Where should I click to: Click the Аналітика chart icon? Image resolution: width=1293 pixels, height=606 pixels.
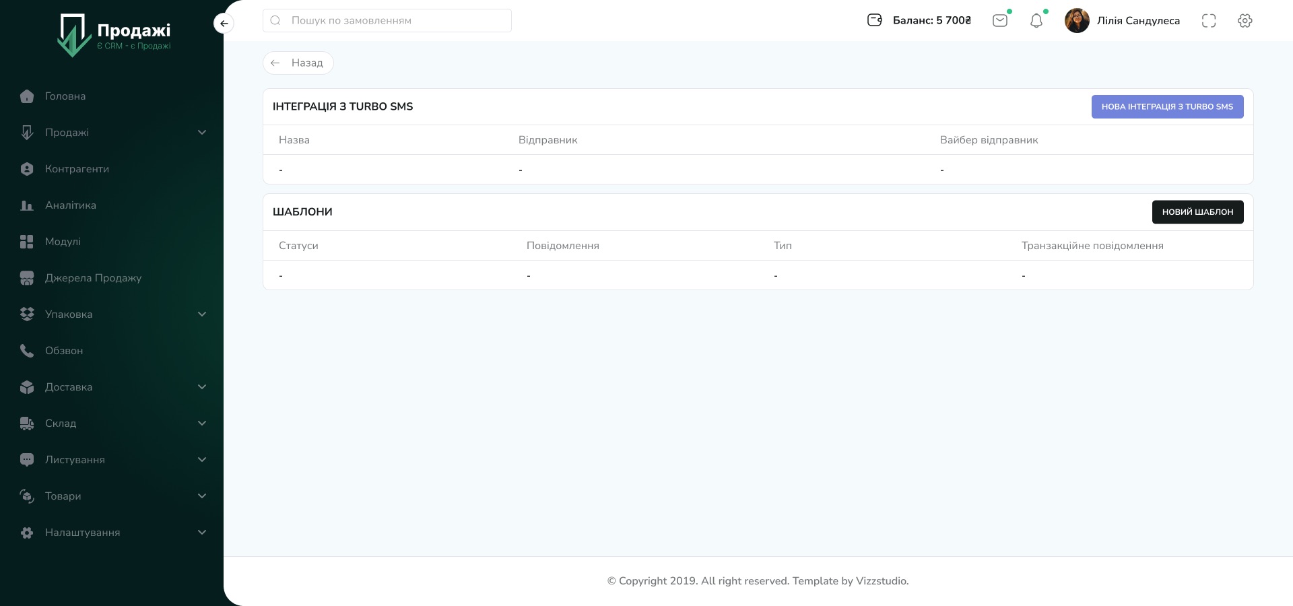click(x=27, y=205)
